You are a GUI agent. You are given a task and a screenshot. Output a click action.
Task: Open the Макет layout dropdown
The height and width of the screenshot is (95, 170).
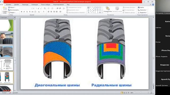click(12, 7)
